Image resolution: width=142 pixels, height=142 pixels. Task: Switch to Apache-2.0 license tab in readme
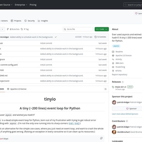17,89
